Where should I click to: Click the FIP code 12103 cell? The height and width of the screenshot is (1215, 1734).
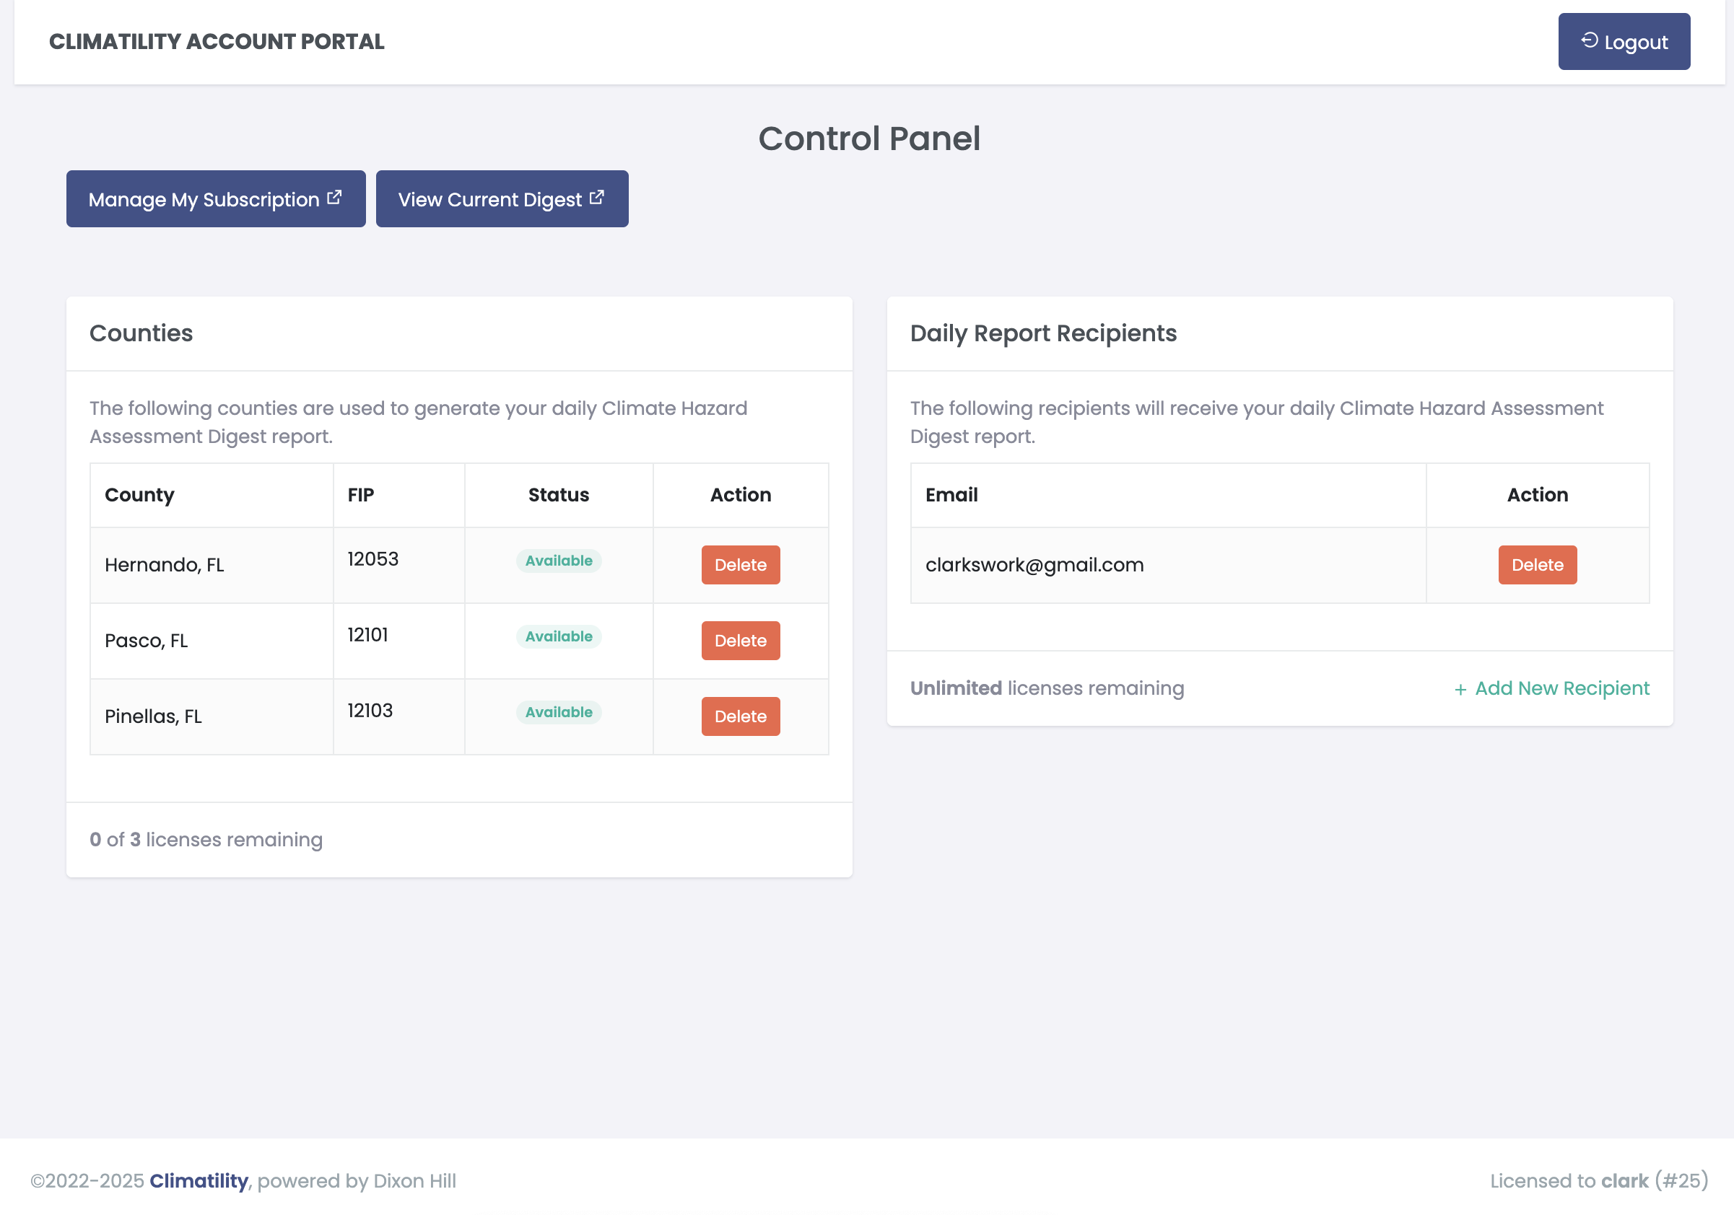click(370, 711)
